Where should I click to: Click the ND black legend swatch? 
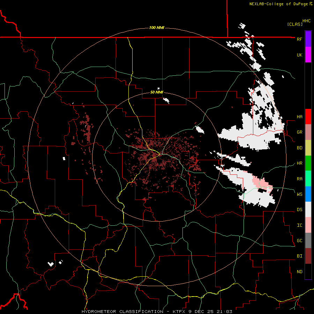click(x=308, y=271)
